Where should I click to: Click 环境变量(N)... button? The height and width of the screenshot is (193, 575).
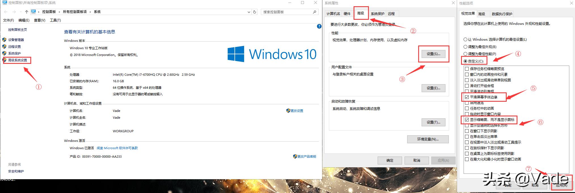428,139
